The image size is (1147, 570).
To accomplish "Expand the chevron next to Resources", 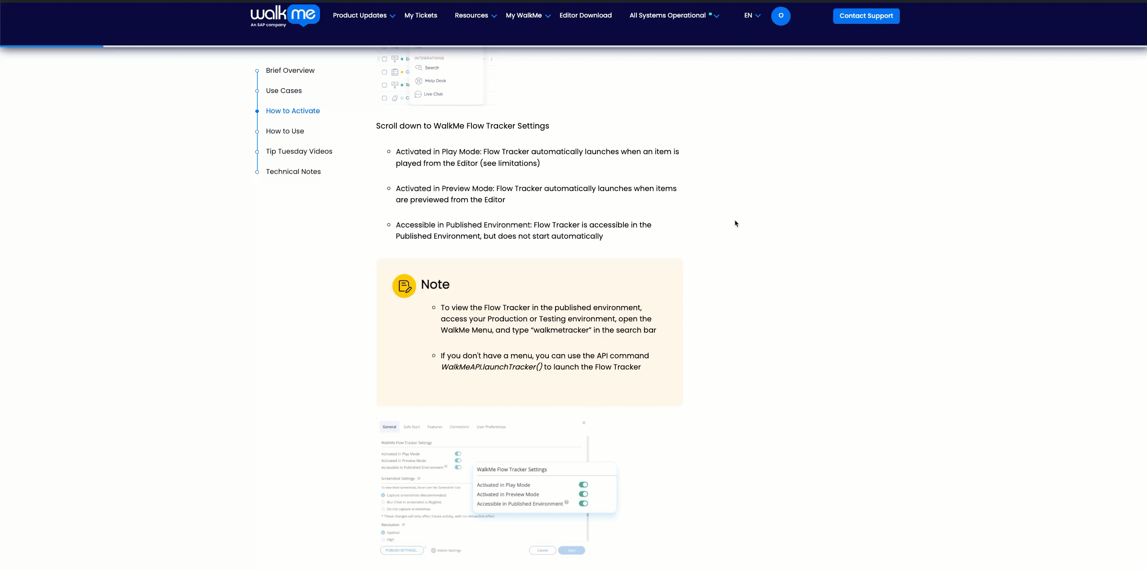I will point(494,16).
